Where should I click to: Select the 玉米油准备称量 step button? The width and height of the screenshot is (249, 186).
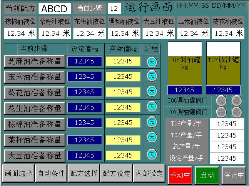[35, 77]
